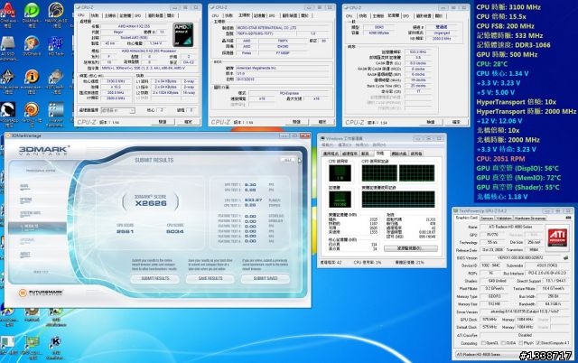Click the GPU-Z title bar icon
578x363 pixels.
click(x=456, y=210)
